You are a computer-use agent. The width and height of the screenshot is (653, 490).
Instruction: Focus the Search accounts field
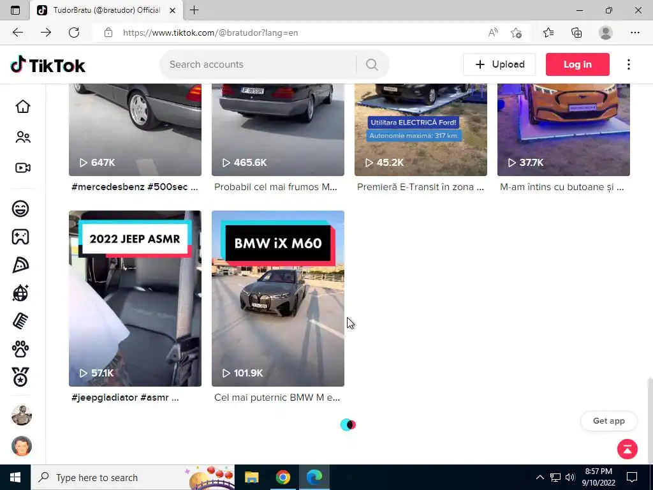tap(258, 64)
